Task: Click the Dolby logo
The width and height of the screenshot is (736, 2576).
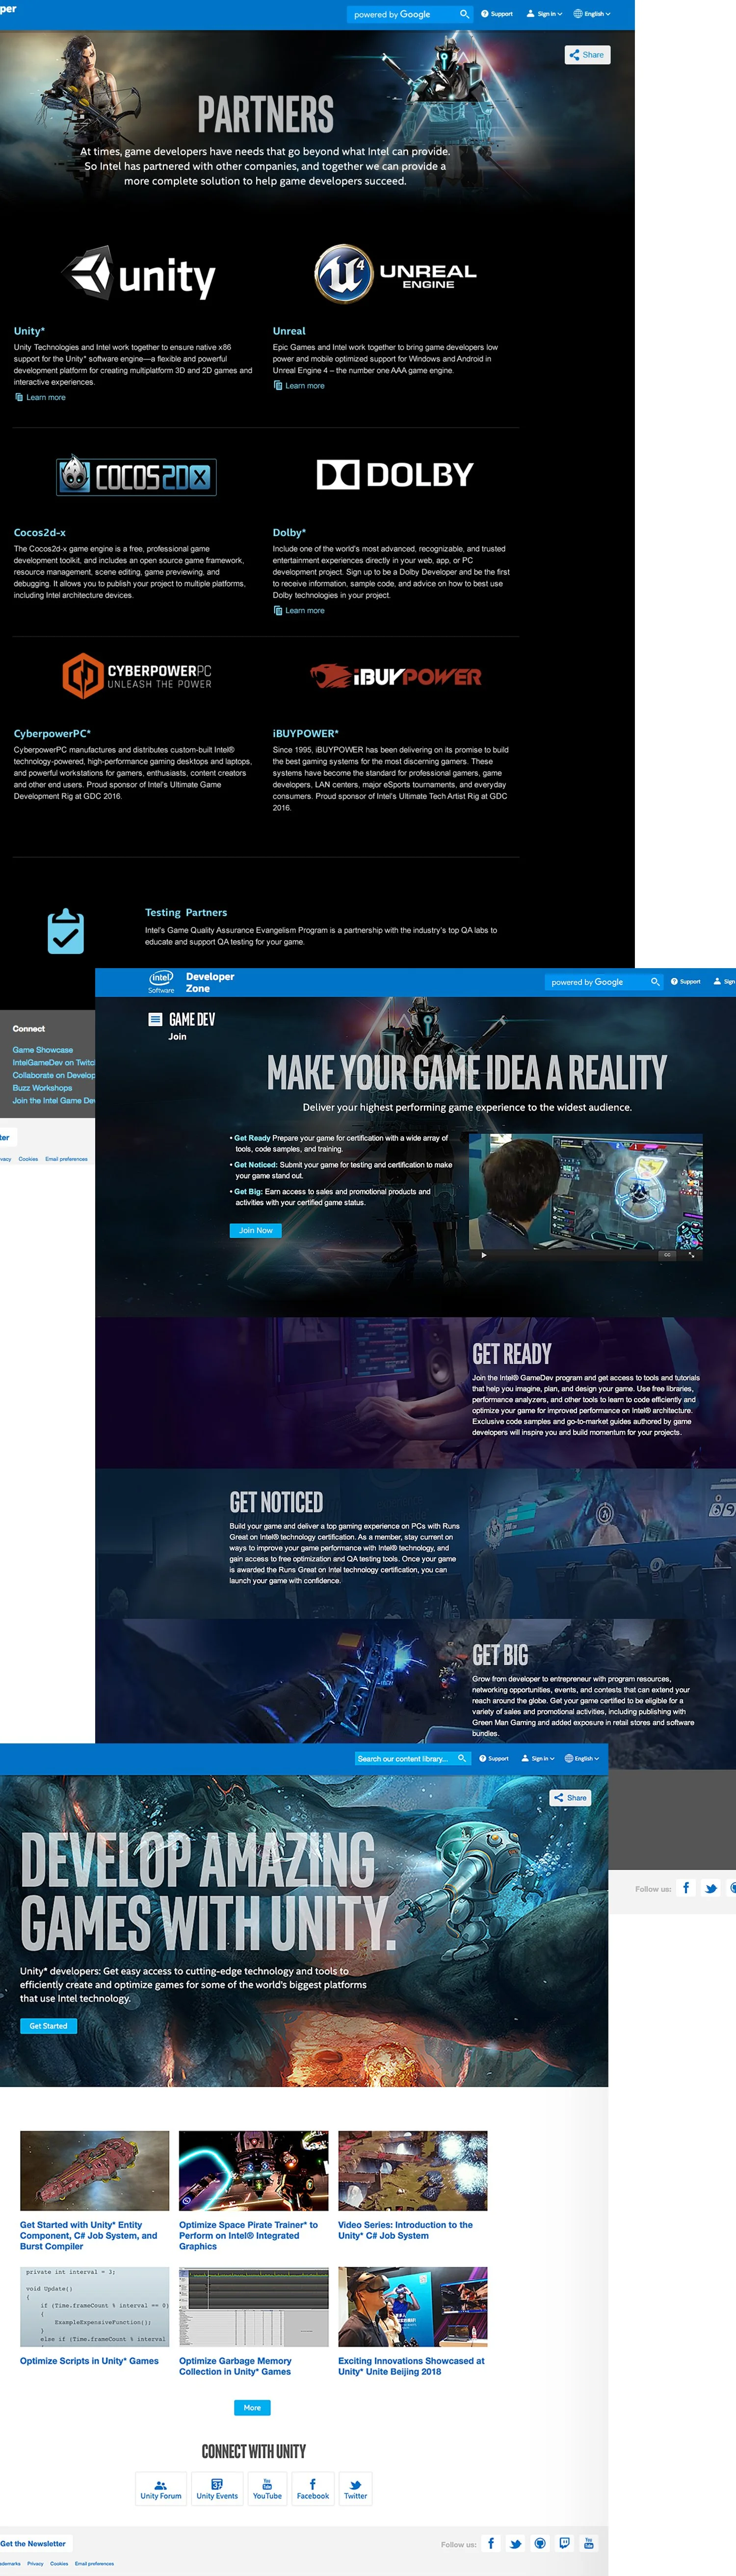Action: [395, 474]
